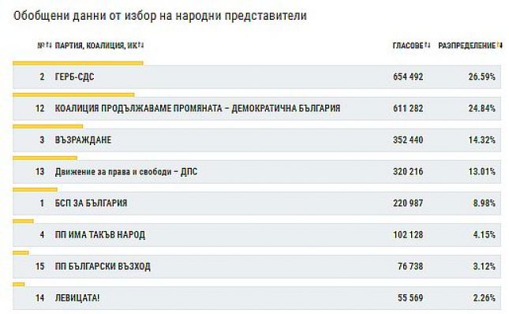Open Движение за права и свободи row
This screenshot has width=509, height=314.
click(x=256, y=172)
